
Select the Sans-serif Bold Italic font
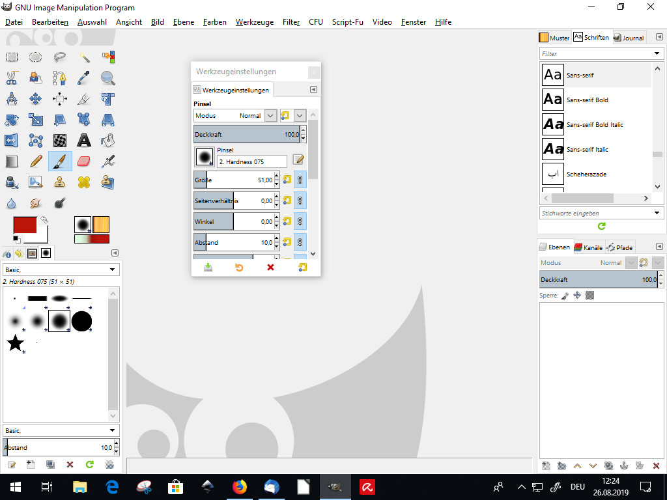tap(595, 124)
